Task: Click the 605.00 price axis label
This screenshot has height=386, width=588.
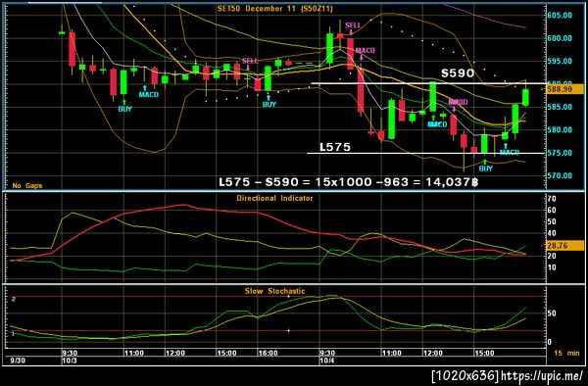Action: pos(560,15)
